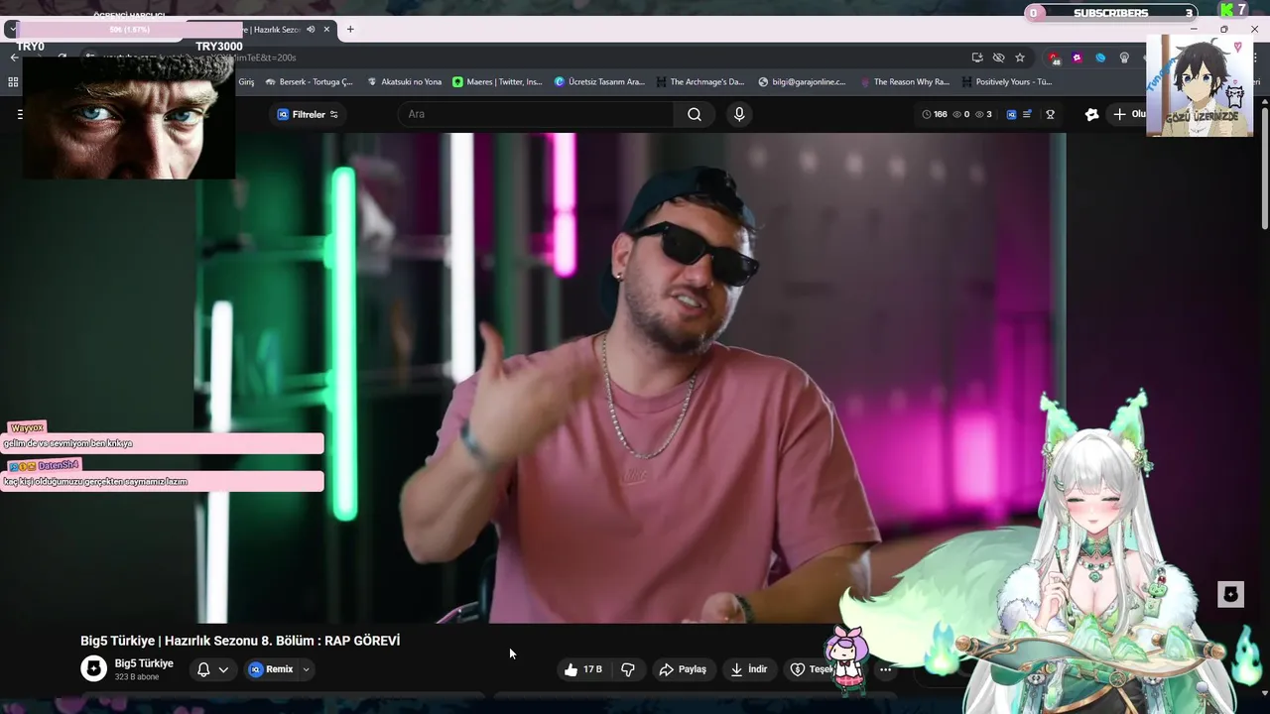Click the eye stat showing 3

pyautogui.click(x=983, y=115)
